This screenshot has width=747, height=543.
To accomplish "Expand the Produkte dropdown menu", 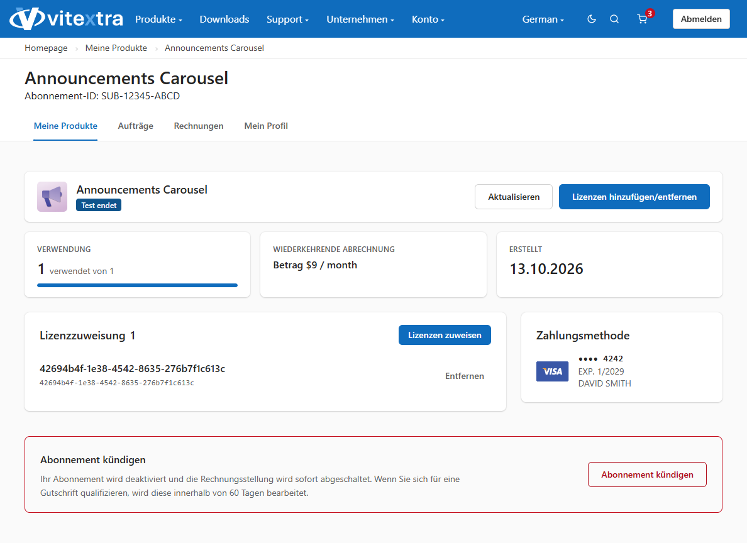I will coord(158,19).
